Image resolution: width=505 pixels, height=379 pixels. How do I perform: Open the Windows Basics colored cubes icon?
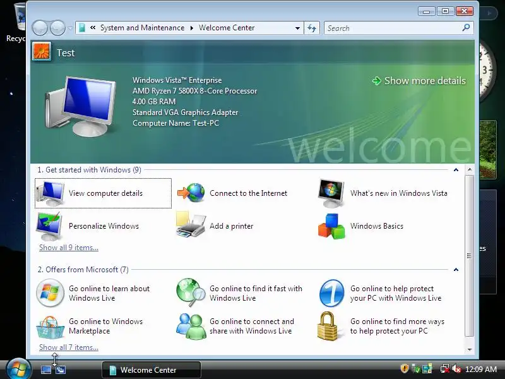[x=331, y=226]
